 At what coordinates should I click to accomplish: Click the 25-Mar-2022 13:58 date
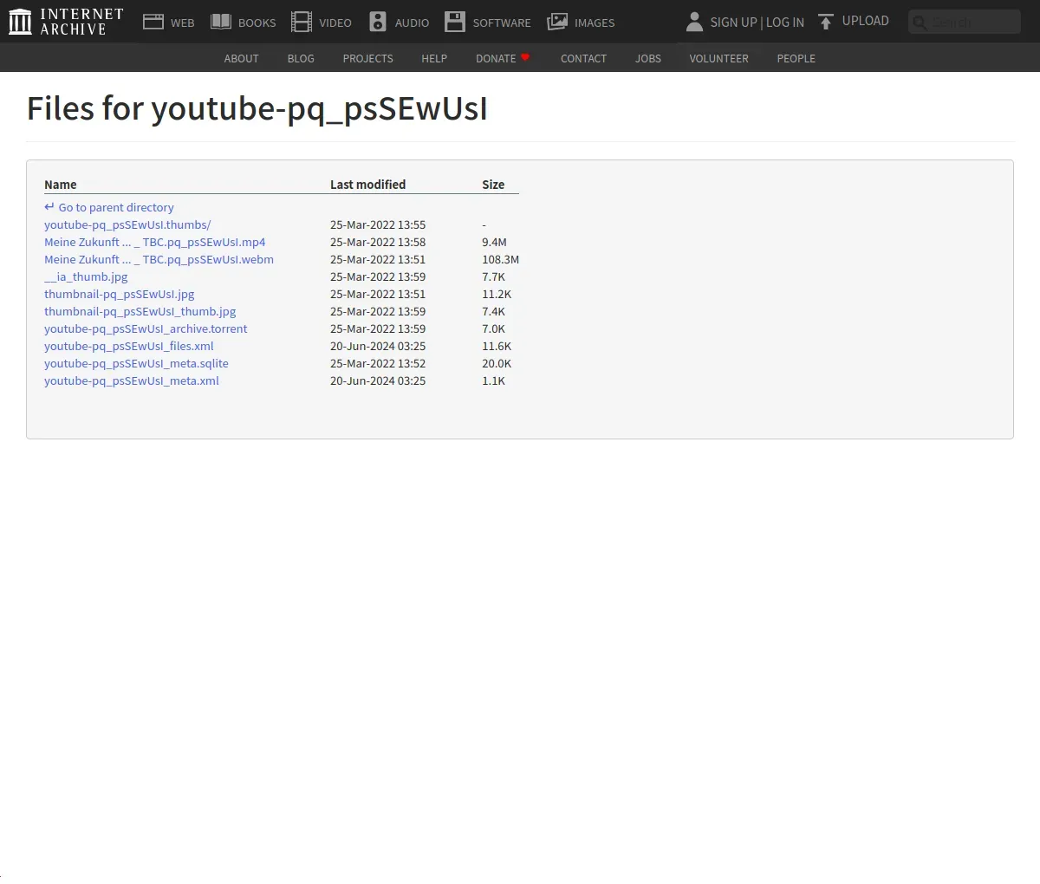coord(378,242)
